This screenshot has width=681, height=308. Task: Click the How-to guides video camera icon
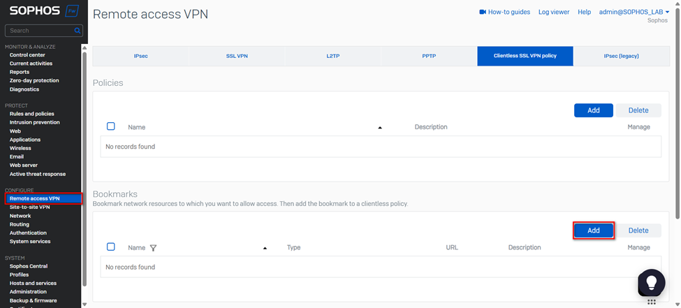(x=482, y=12)
